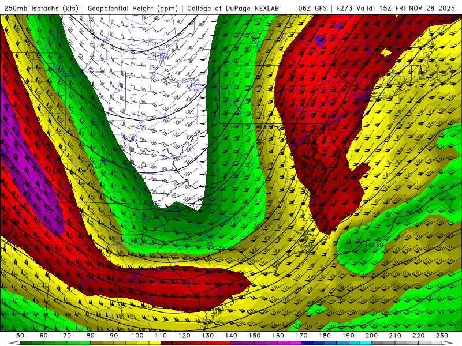Click the '80' legend value

(x=91, y=336)
